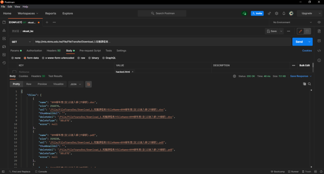Switch to the Pre-request Script tab
The width and height of the screenshot is (324, 174).
pos(90,51)
